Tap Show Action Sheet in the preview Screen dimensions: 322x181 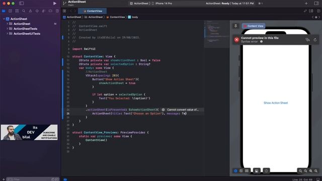pos(276,103)
